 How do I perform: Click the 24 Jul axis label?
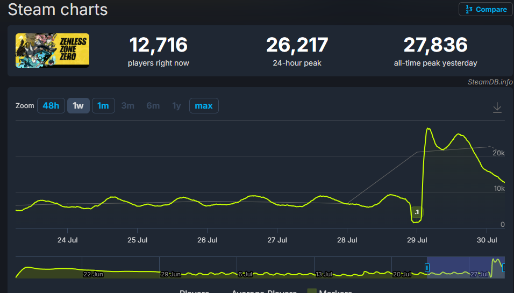pyautogui.click(x=68, y=240)
